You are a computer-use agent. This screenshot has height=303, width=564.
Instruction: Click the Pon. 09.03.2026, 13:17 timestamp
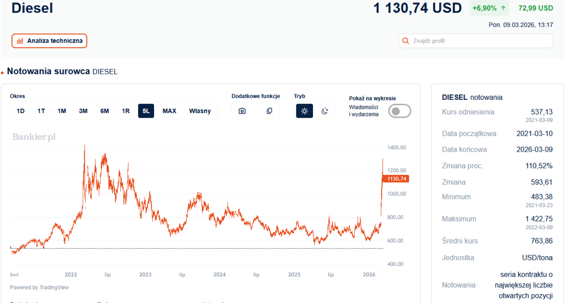[521, 25]
